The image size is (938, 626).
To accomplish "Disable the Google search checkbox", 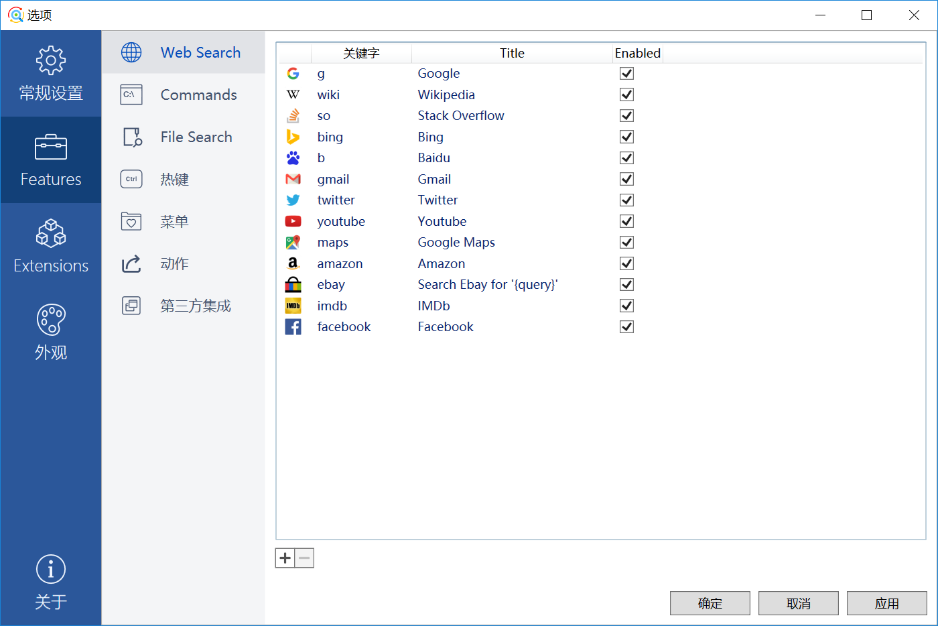I will (x=626, y=74).
